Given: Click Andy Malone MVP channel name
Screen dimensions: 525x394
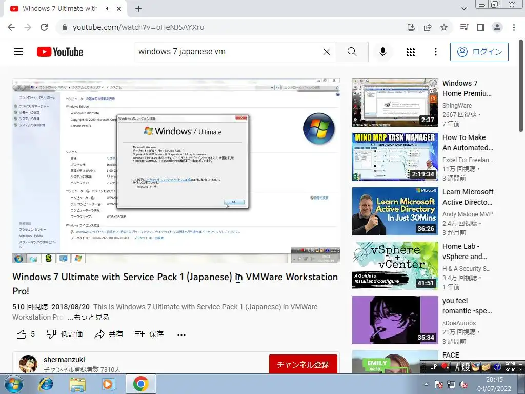Looking at the screenshot, I should [x=468, y=214].
